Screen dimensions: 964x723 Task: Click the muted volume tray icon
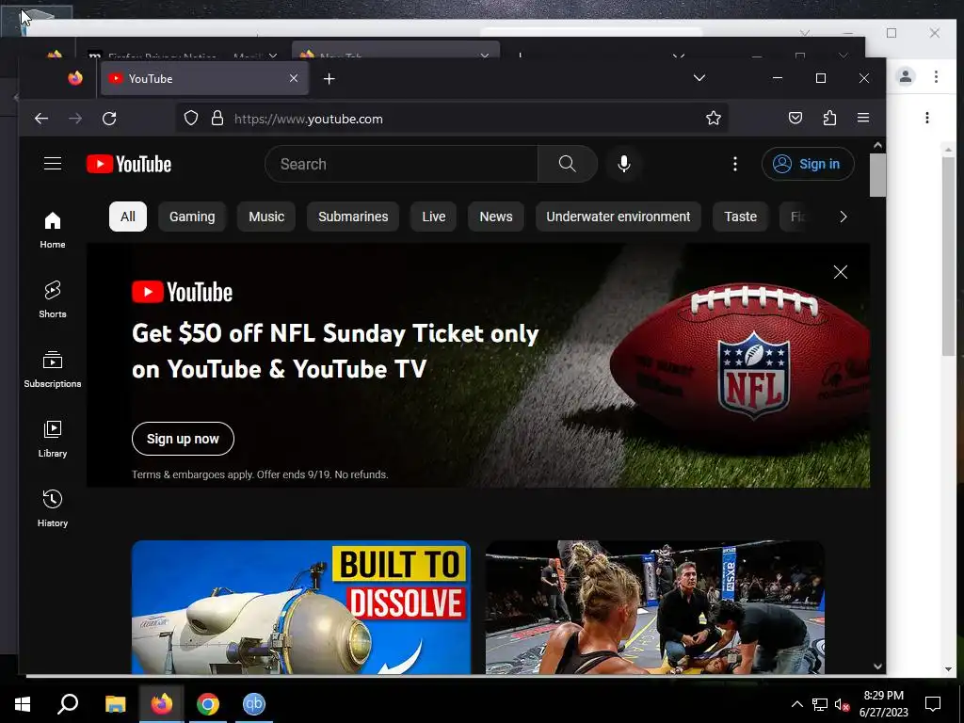842,704
